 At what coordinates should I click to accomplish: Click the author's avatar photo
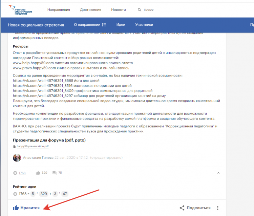click(x=17, y=158)
